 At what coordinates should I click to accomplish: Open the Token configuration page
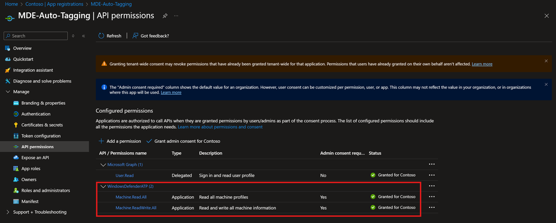coord(41,136)
